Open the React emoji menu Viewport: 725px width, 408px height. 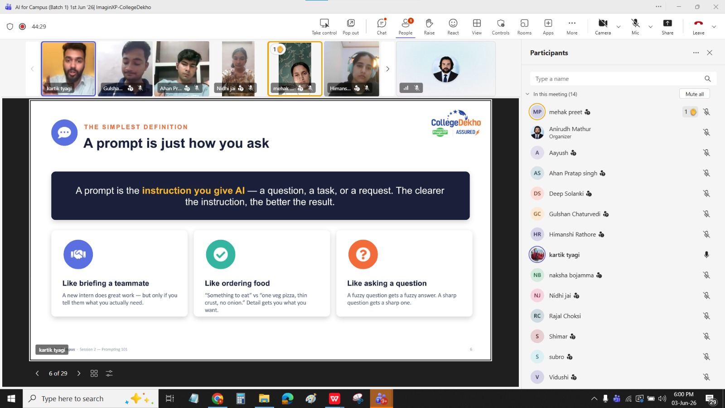[x=453, y=26]
